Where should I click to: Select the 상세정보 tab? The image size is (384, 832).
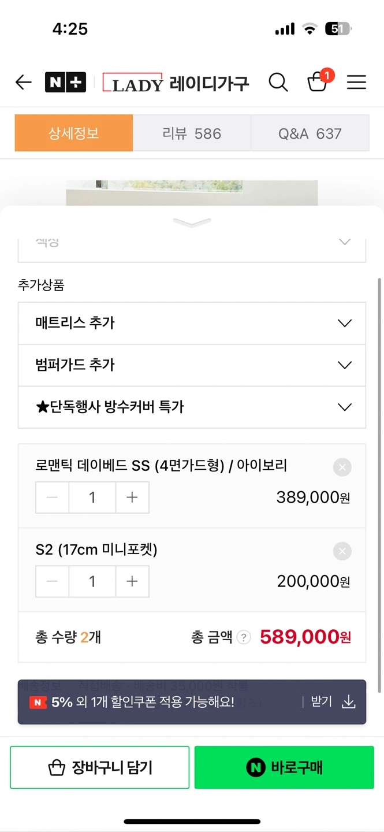pos(74,133)
